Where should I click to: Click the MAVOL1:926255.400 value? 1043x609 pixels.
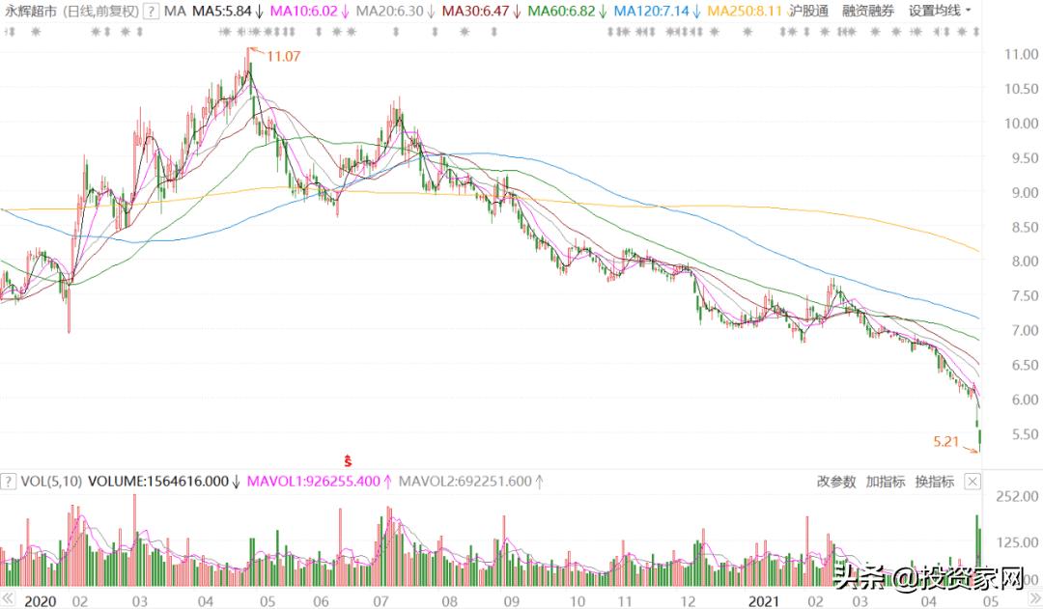[313, 482]
